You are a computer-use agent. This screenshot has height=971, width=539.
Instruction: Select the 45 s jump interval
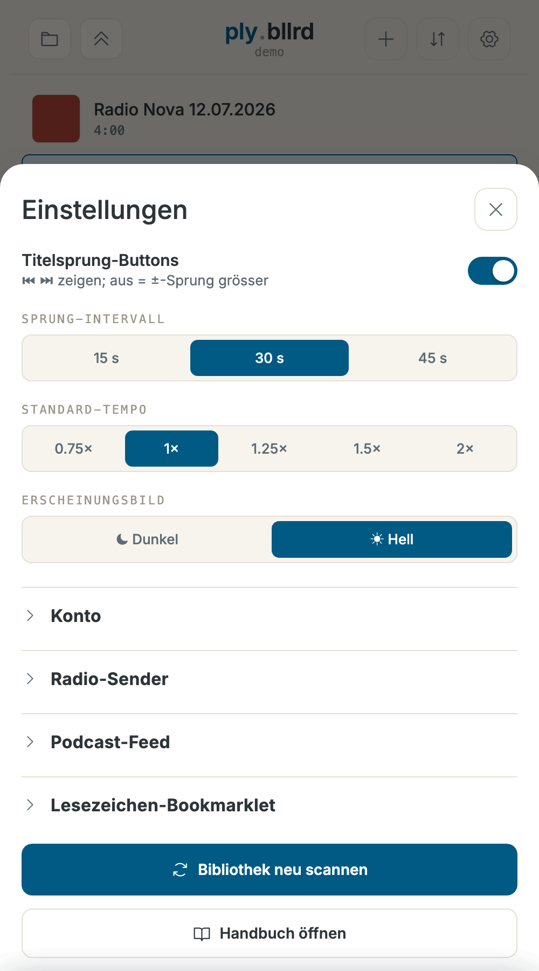(433, 358)
